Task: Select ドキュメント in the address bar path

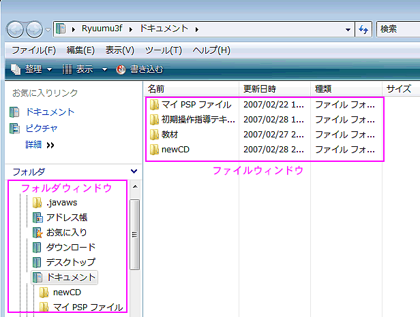Action: pyautogui.click(x=164, y=29)
